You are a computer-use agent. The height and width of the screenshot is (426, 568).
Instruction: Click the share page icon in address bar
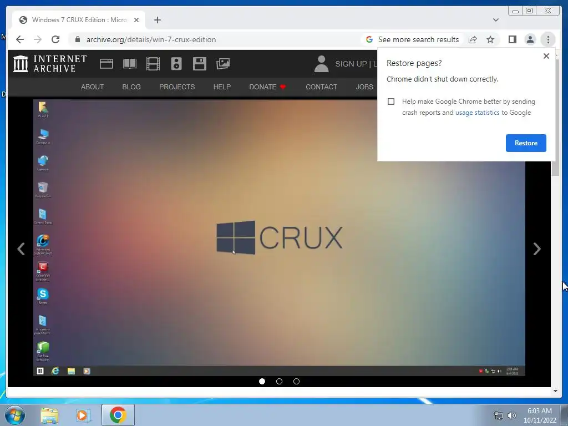pos(473,39)
